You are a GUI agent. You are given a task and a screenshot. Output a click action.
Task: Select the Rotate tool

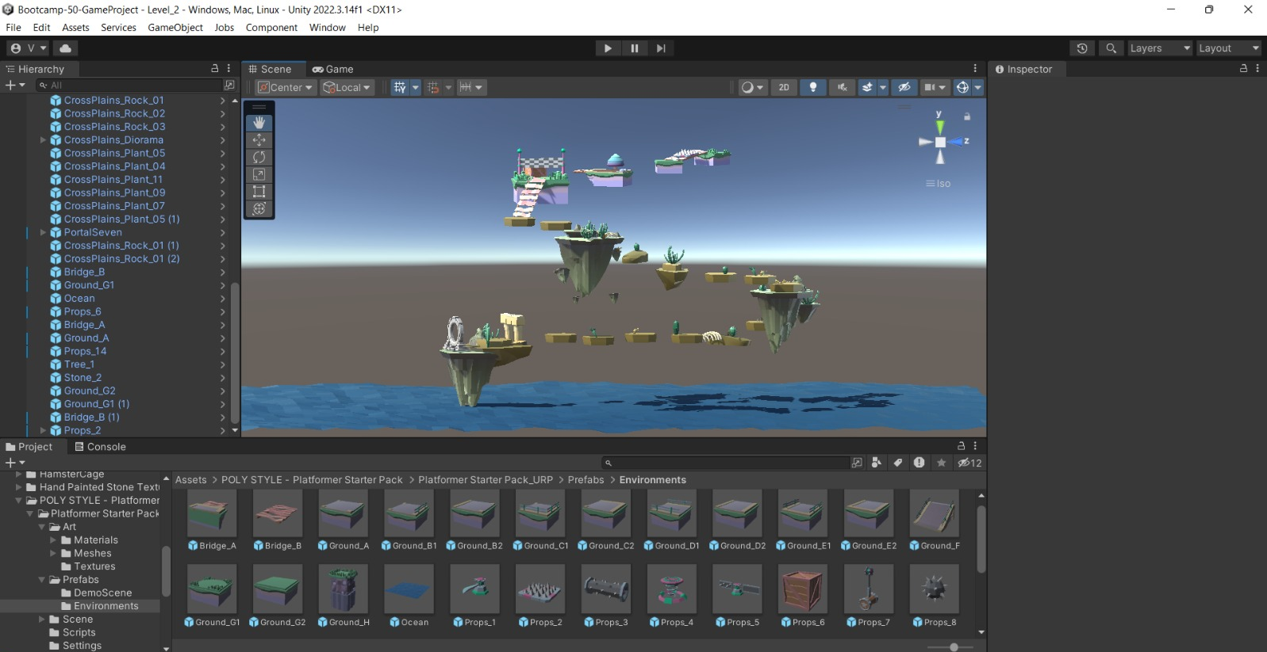[259, 158]
